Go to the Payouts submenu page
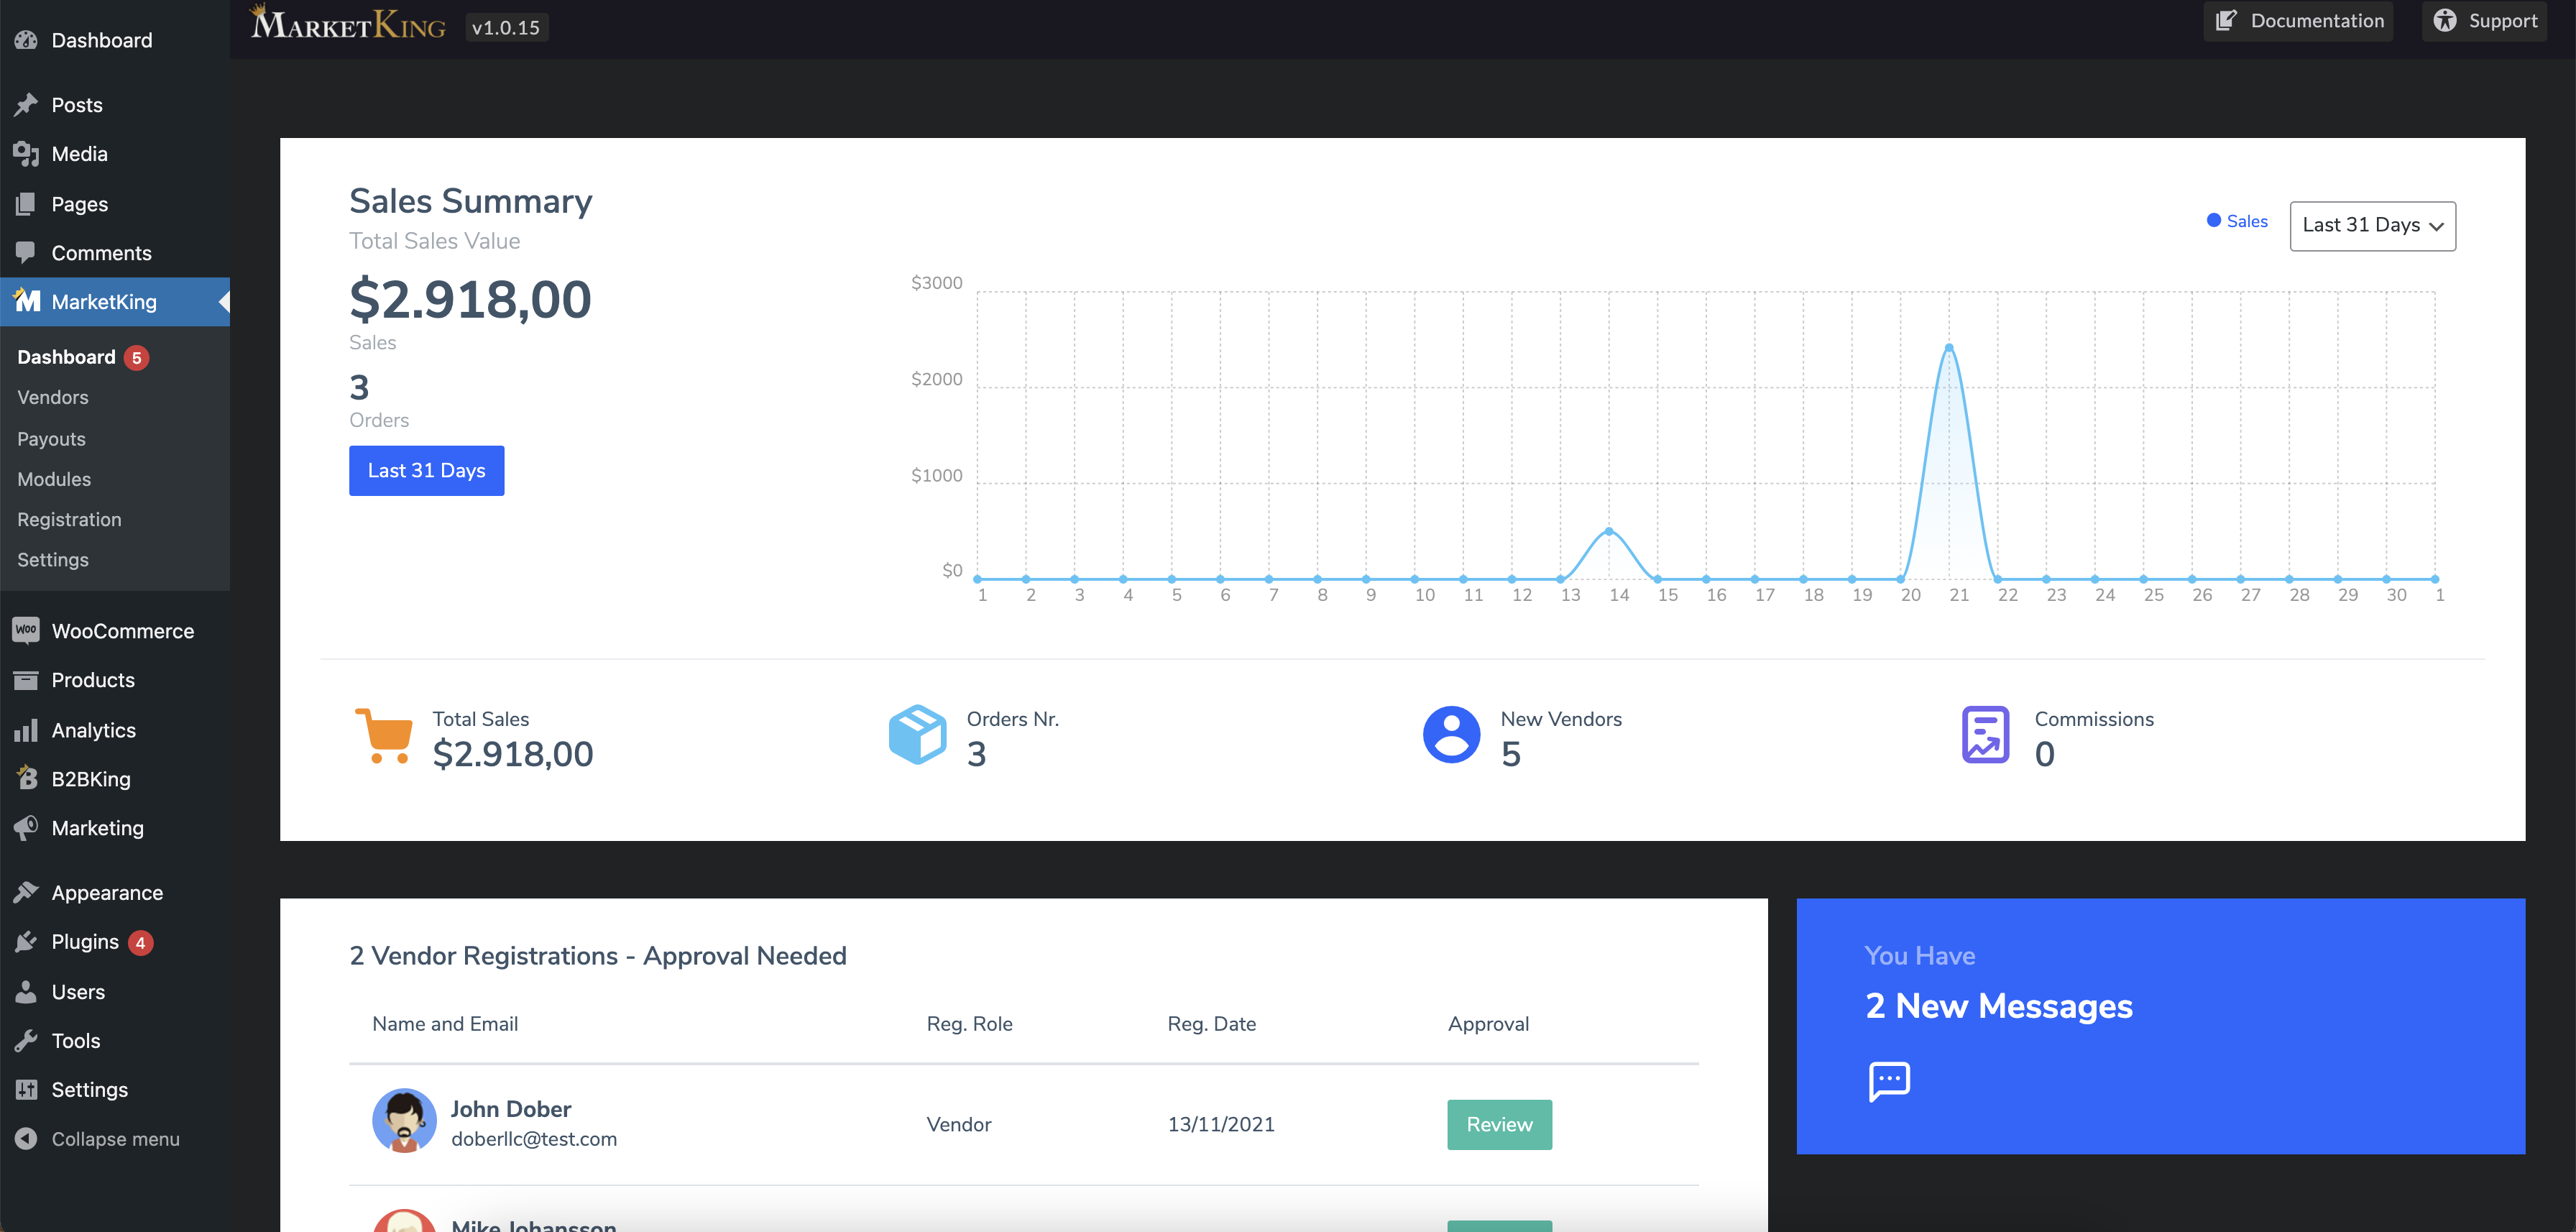This screenshot has width=2576, height=1232. point(51,439)
